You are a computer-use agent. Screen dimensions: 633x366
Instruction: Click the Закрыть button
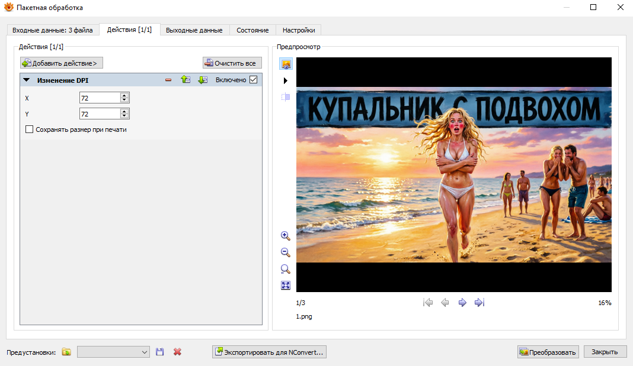605,352
